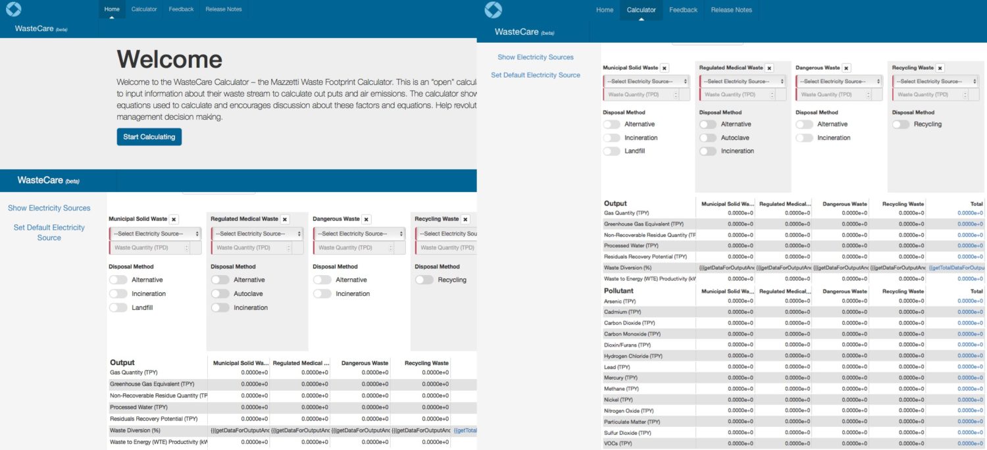Click Set Default Electricity Source, right screenshot
The width and height of the screenshot is (987, 450).
tap(536, 75)
